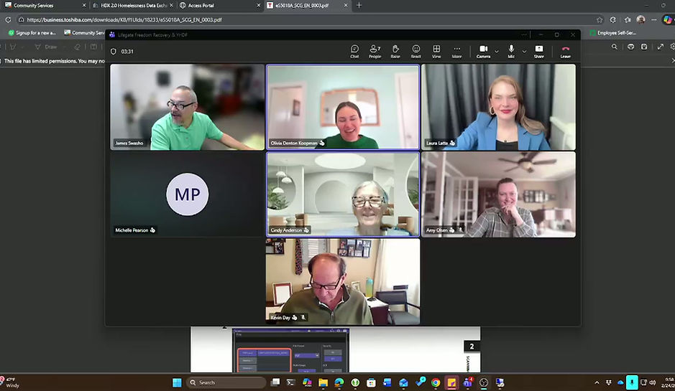Toggle the Mic mute

[x=511, y=51]
